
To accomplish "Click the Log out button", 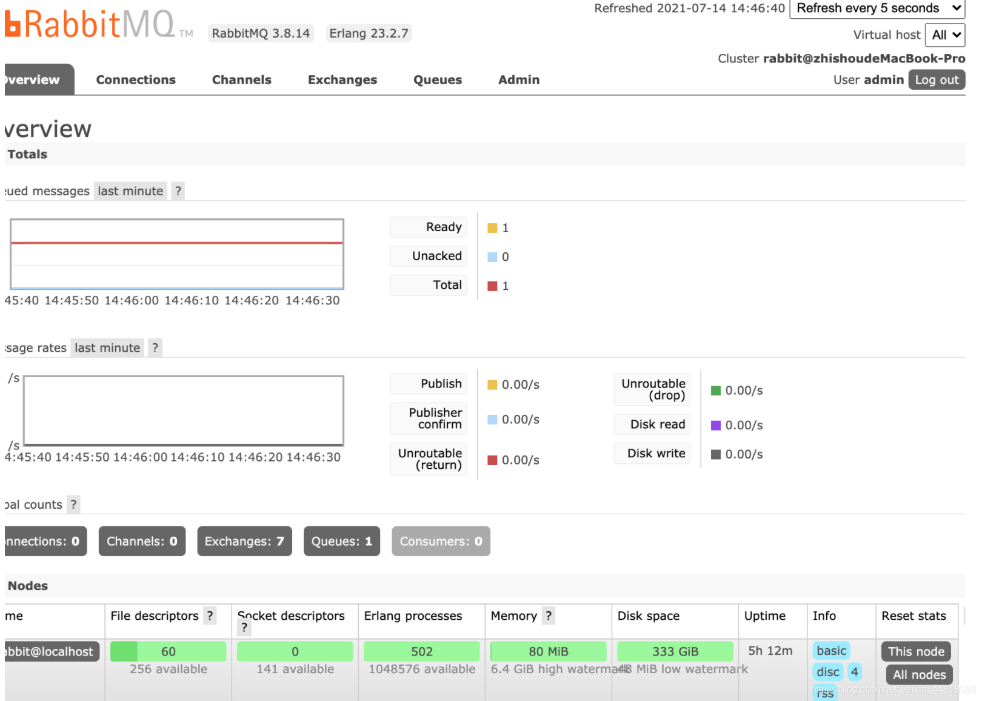I will point(937,79).
